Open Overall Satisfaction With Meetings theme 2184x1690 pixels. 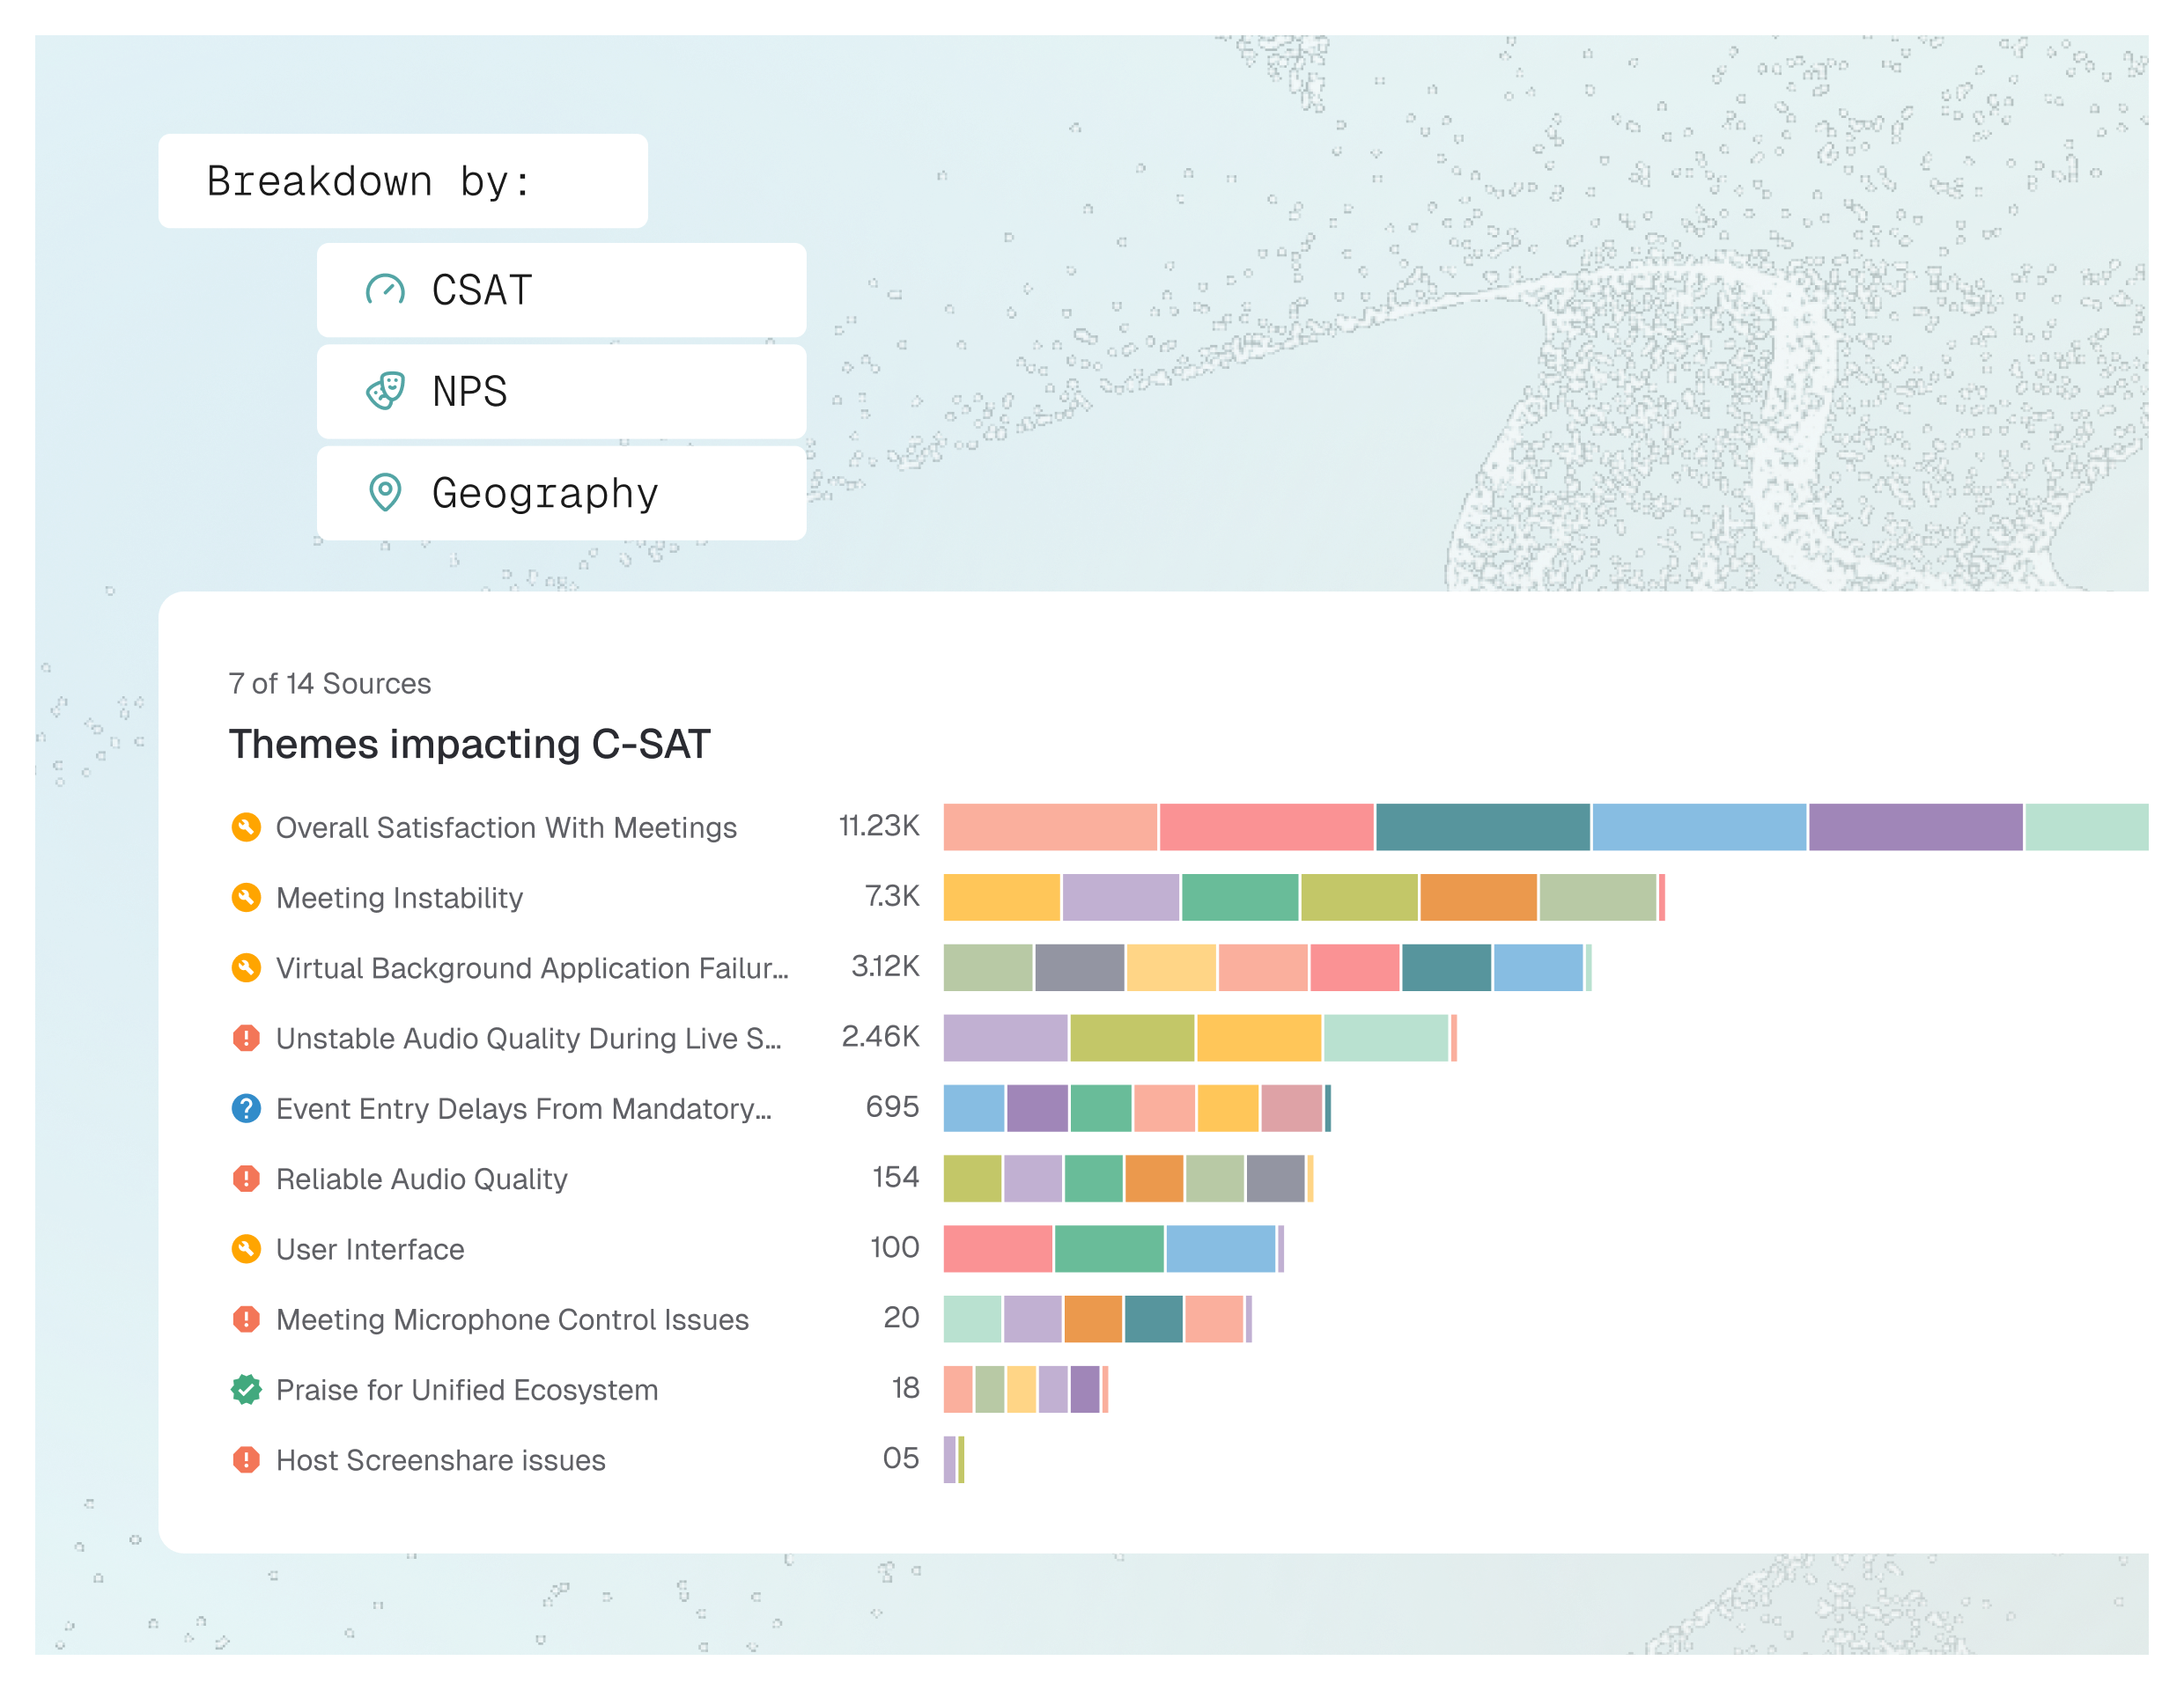(506, 827)
